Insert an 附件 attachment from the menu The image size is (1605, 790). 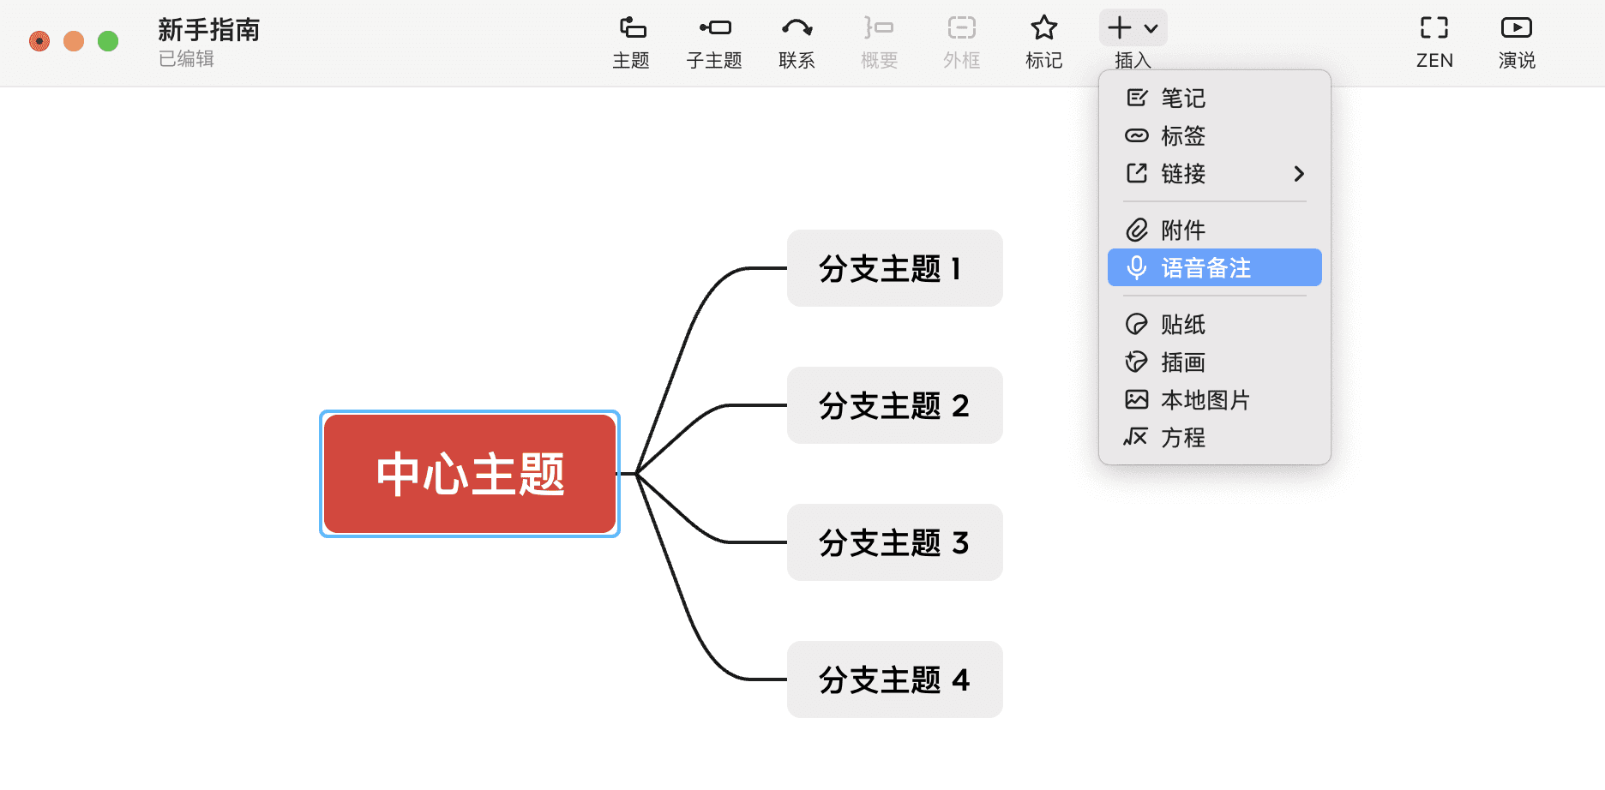[x=1182, y=230]
